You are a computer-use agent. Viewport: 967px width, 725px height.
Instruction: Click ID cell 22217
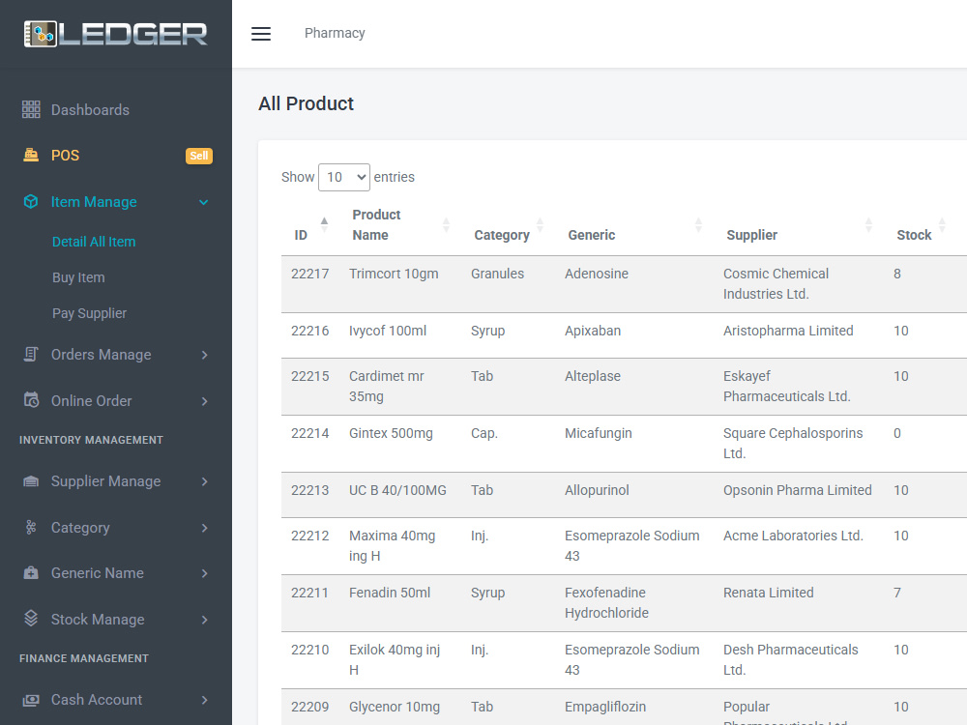[309, 274]
